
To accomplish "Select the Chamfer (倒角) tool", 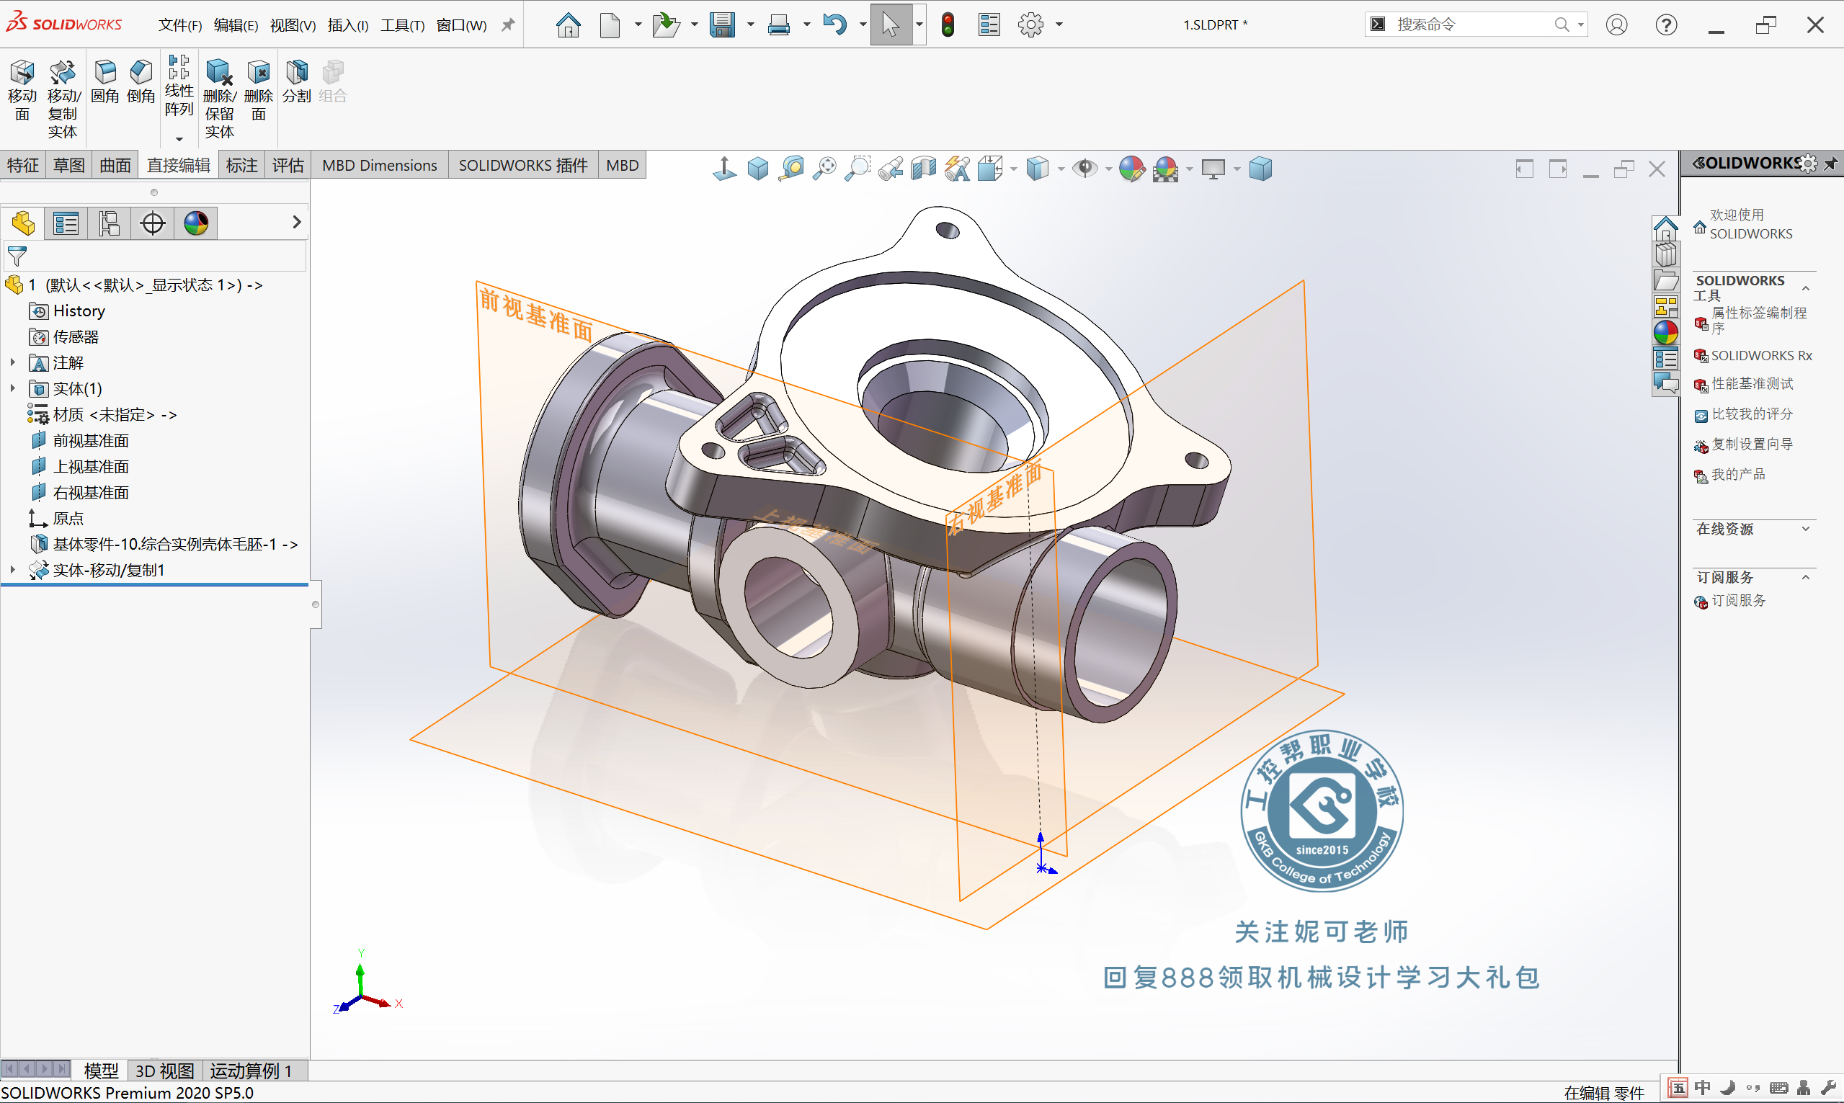I will tap(141, 80).
